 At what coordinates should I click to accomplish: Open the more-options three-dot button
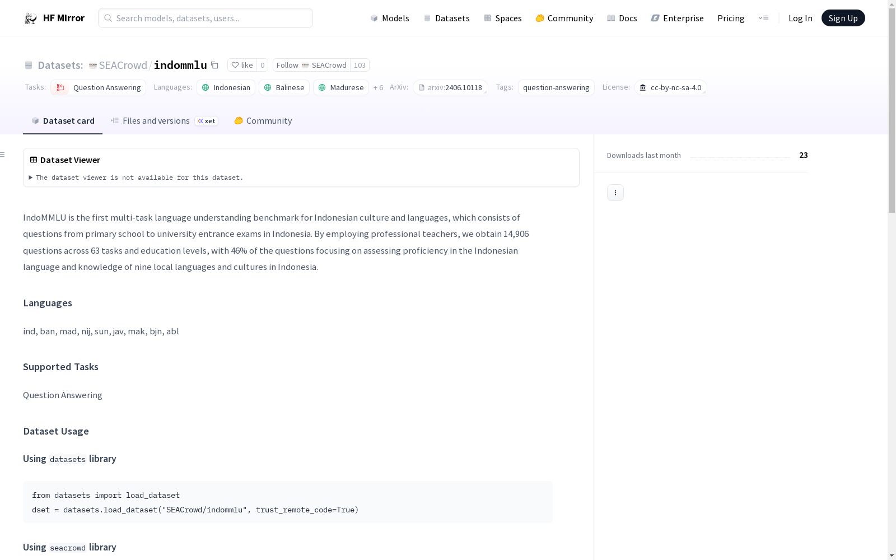point(615,193)
